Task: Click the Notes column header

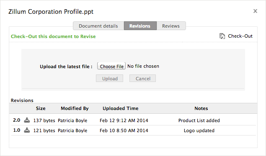Action: [201, 108]
